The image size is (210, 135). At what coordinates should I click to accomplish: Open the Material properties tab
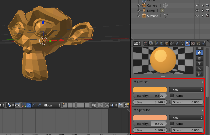(x=188, y=43)
